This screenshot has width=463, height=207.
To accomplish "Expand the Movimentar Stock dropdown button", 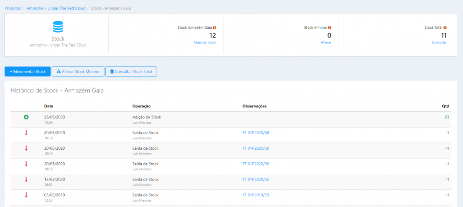I will [27, 71].
